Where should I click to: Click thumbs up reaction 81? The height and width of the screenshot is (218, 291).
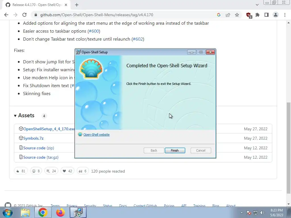(21, 171)
